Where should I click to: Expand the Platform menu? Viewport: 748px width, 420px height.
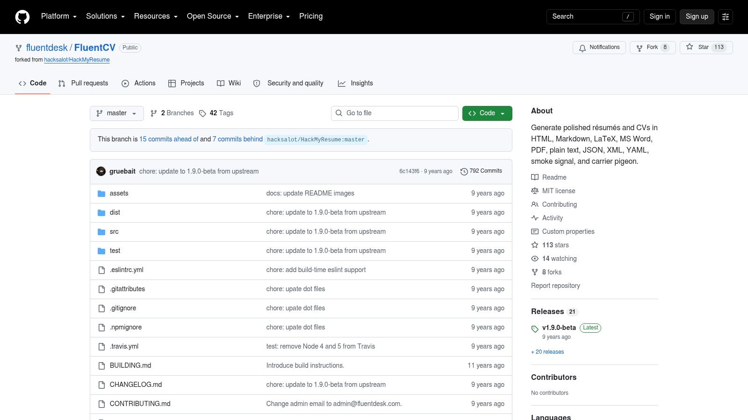click(59, 16)
